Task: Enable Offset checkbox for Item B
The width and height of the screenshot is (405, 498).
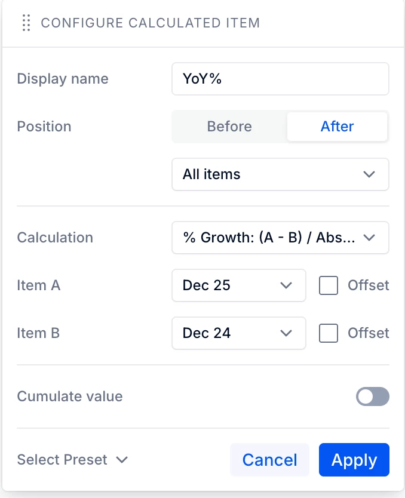Action: pos(329,333)
